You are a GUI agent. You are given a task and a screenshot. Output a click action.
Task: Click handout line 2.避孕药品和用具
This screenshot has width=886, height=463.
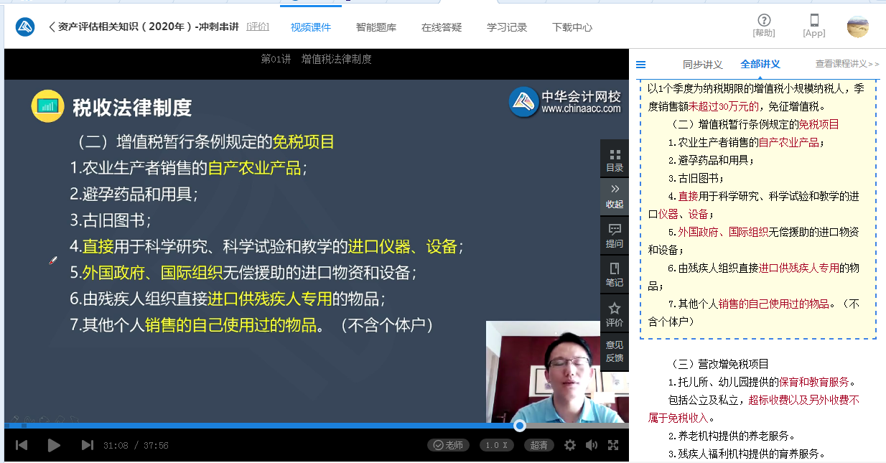(x=712, y=159)
